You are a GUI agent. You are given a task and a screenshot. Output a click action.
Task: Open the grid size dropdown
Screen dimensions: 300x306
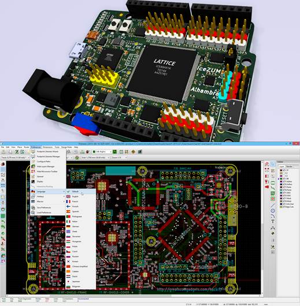pyautogui.click(x=95, y=158)
